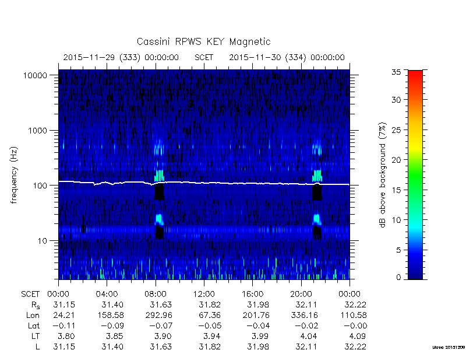
Task: Click the Lon row label
Action: point(33,315)
